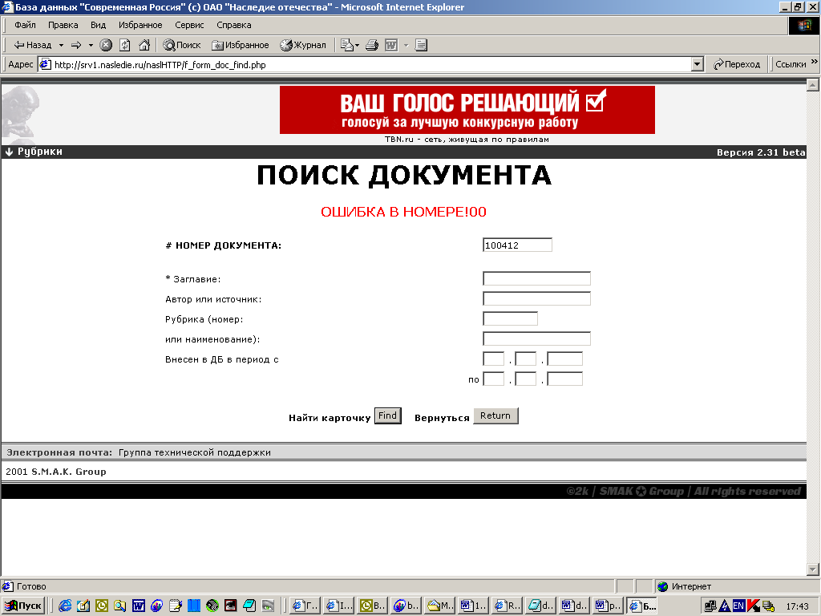This screenshot has height=616, width=821.
Task: Click the Рубрика номер input field
Action: point(510,318)
